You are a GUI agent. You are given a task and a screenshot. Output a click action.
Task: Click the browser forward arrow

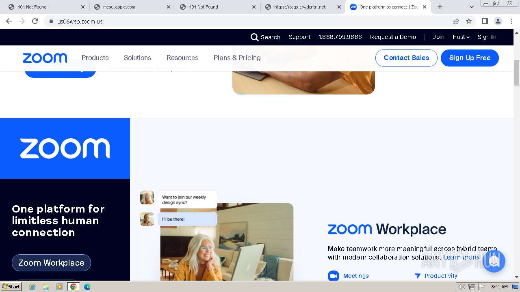click(x=22, y=21)
